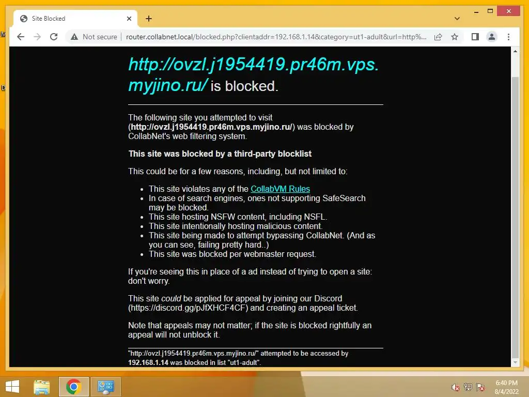This screenshot has width=529, height=397.
Task: Close the Site Blocked tab
Action: tap(129, 19)
